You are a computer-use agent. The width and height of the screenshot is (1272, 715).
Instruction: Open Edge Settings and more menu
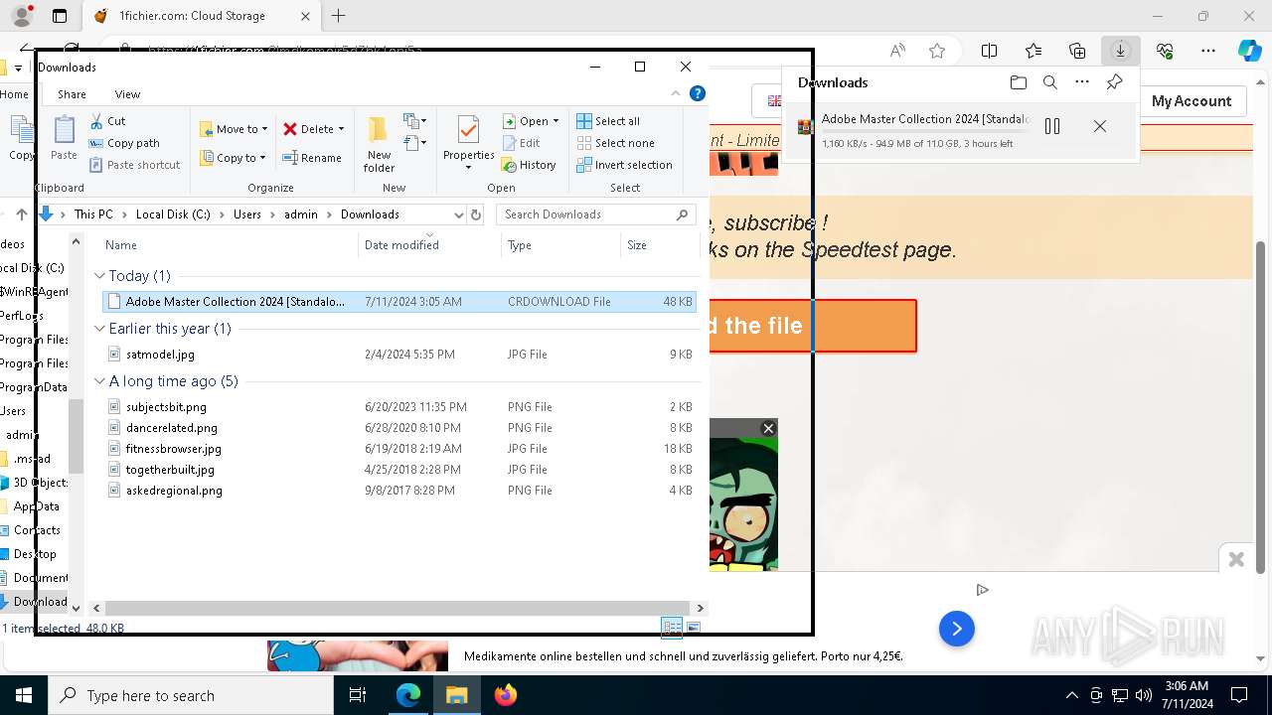[x=1208, y=51]
